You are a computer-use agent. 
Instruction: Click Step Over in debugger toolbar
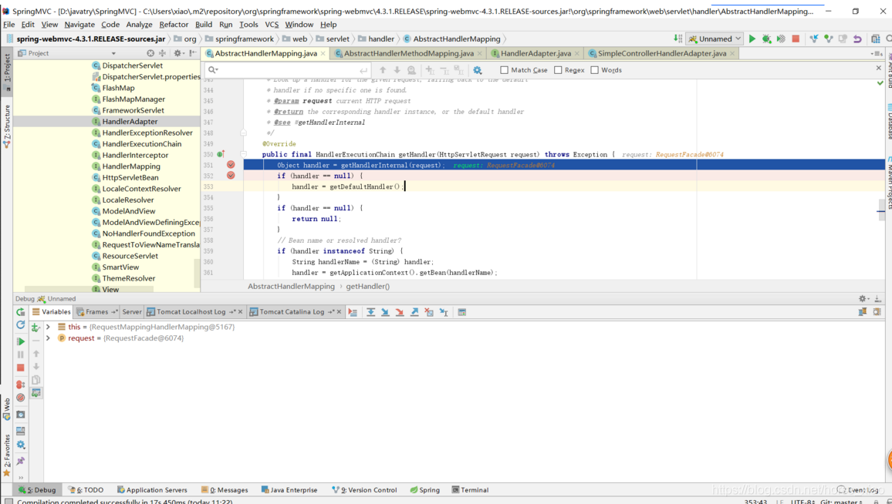(x=371, y=312)
